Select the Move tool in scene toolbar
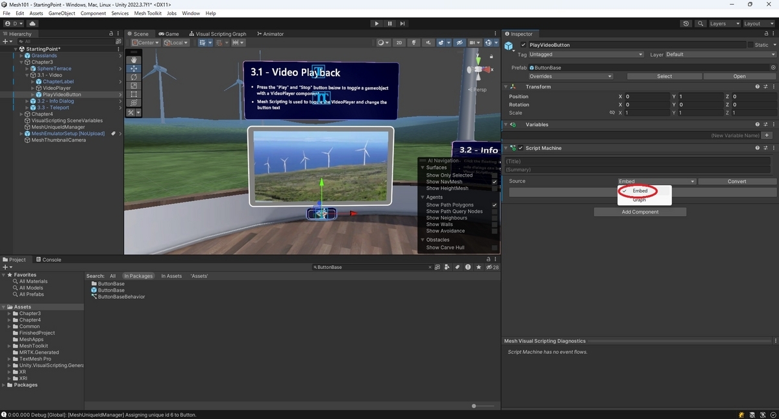This screenshot has width=779, height=419. click(x=134, y=68)
